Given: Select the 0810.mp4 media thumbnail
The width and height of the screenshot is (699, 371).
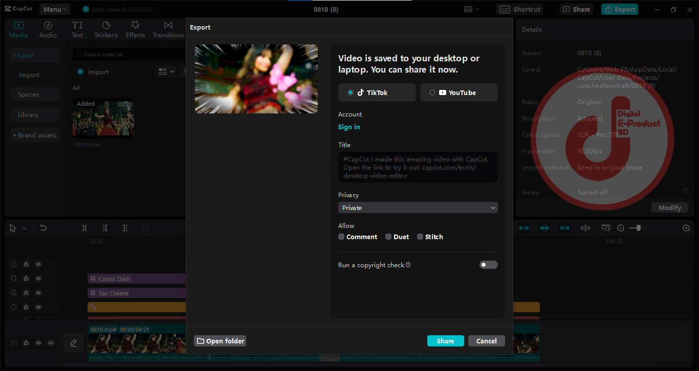Looking at the screenshot, I should [x=103, y=119].
